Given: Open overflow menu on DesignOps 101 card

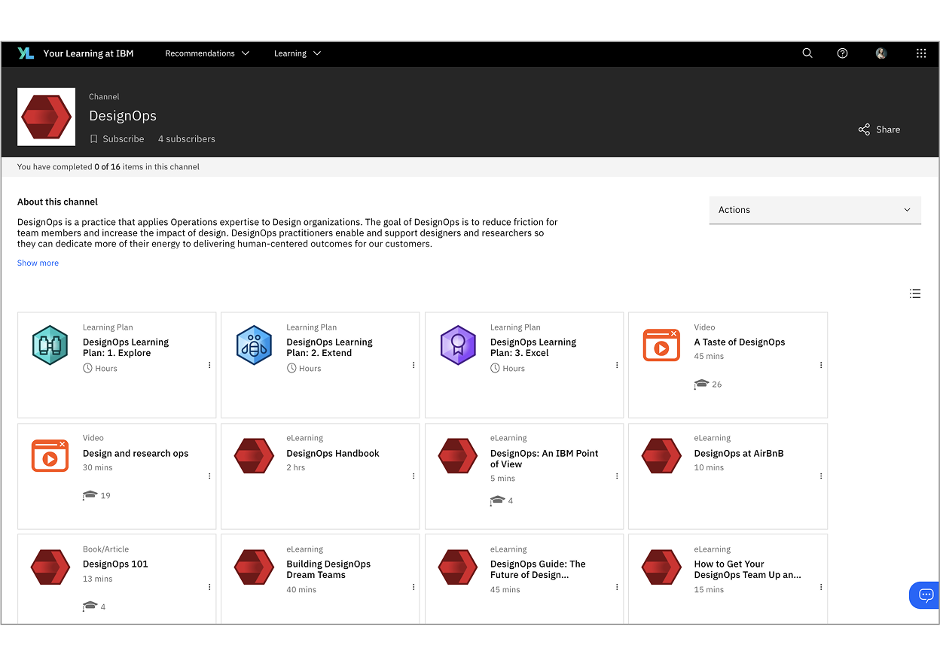Looking at the screenshot, I should click(x=209, y=587).
